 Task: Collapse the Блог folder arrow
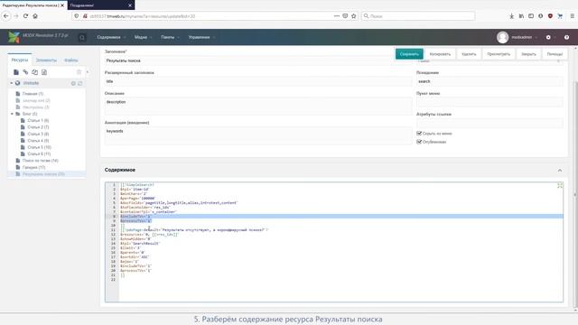tap(12, 114)
